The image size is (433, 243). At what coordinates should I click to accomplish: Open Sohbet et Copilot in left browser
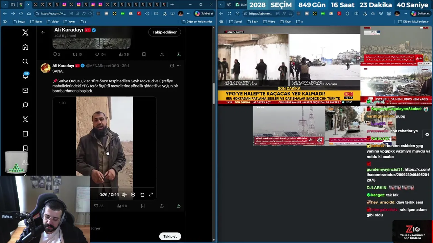click(x=204, y=13)
